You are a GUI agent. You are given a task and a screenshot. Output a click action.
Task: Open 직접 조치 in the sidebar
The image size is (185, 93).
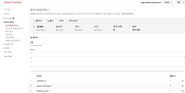pos(9,34)
